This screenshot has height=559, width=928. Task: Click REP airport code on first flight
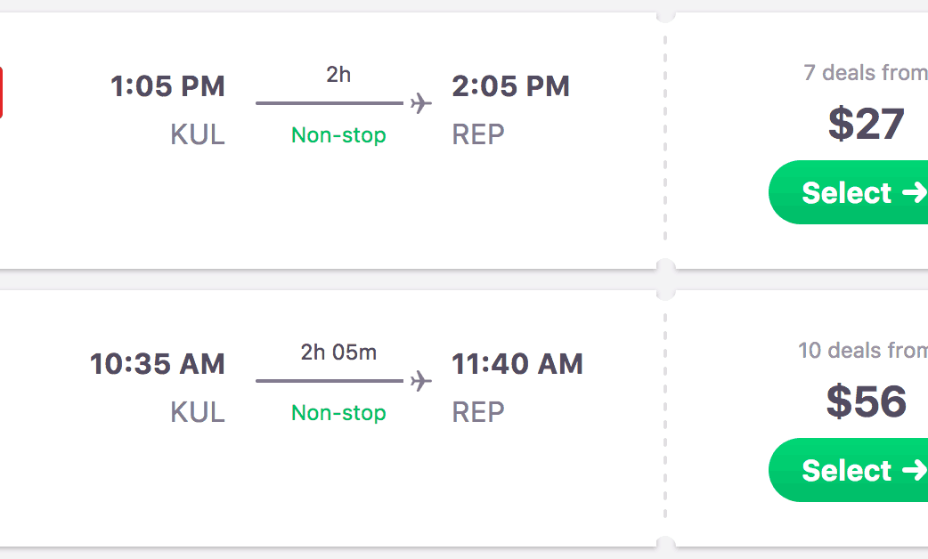click(x=478, y=134)
